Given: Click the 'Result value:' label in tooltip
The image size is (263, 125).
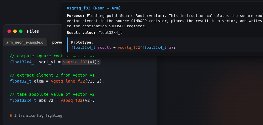Looking at the screenshot, I should click(81, 33).
